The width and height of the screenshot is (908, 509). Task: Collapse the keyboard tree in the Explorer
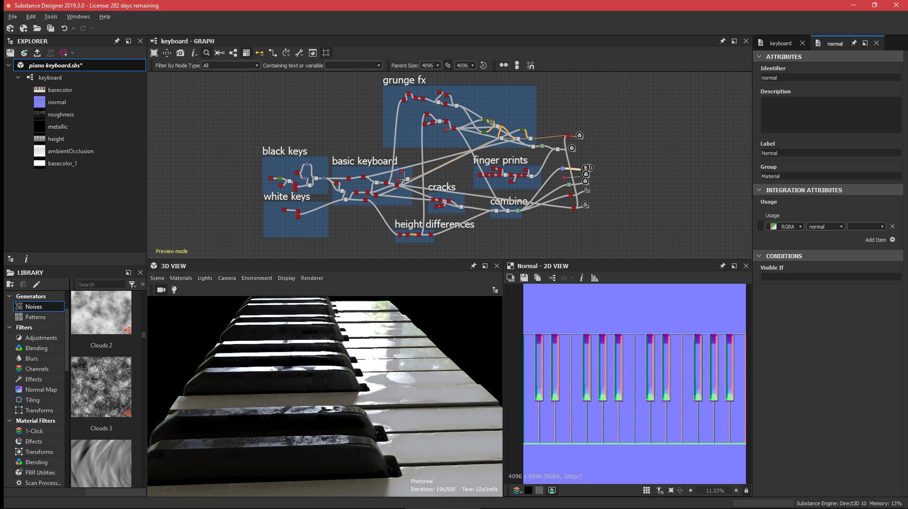click(18, 77)
